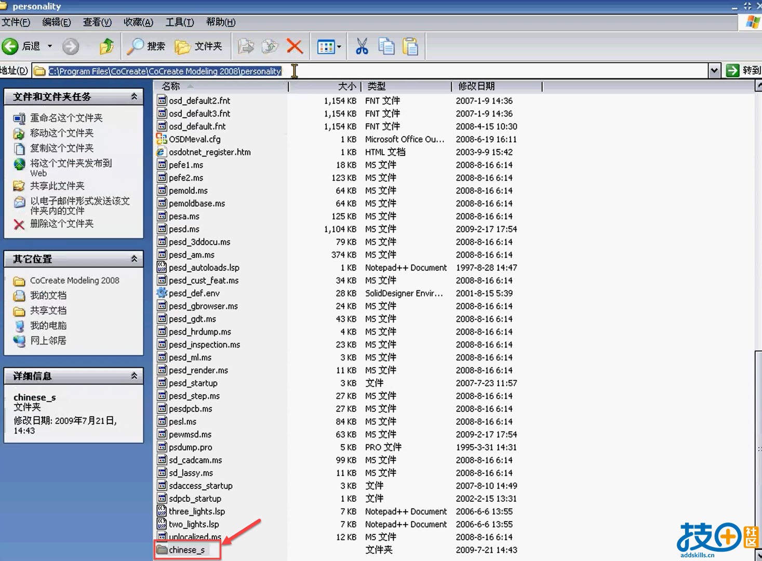This screenshot has height=561, width=762.
Task: Select file name pesd_render.ms
Action: click(x=198, y=370)
